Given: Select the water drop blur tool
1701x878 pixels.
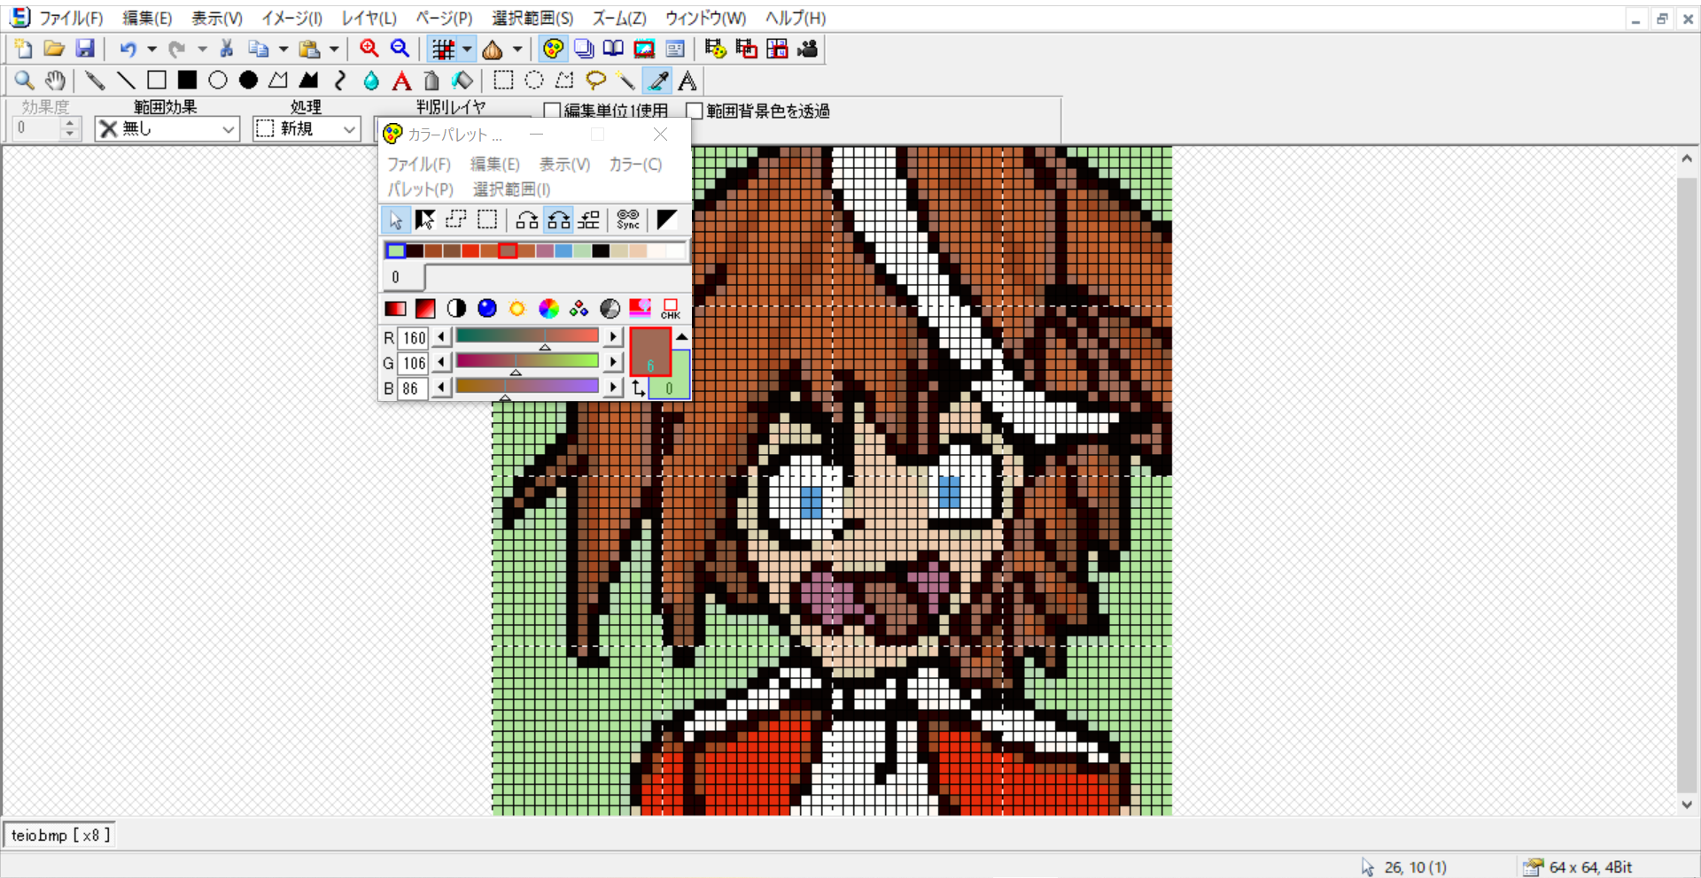Looking at the screenshot, I should click(x=371, y=81).
